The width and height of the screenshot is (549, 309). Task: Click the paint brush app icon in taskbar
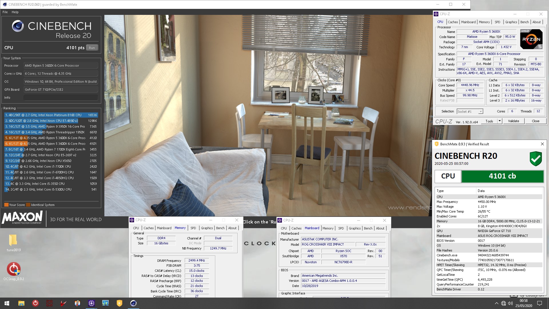point(77,303)
